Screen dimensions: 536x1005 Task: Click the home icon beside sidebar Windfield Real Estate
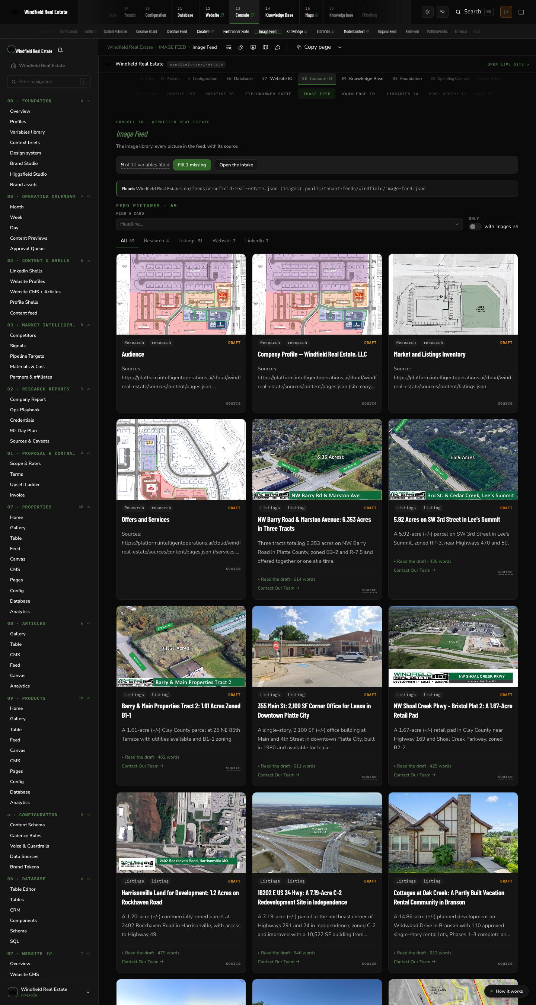pos(14,66)
